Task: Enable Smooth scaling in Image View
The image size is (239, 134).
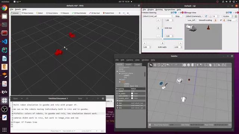Action: [198, 20]
